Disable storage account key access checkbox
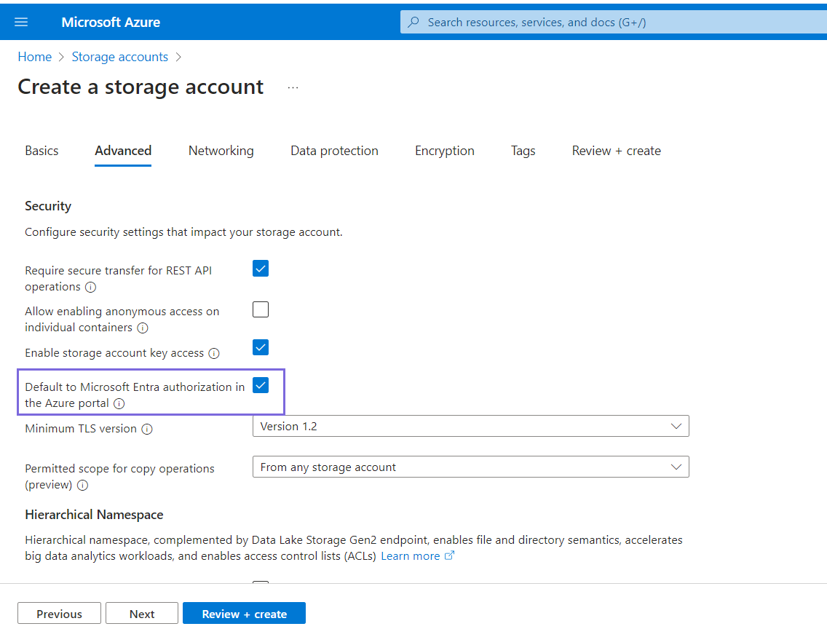This screenshot has width=827, height=629. pos(261,347)
